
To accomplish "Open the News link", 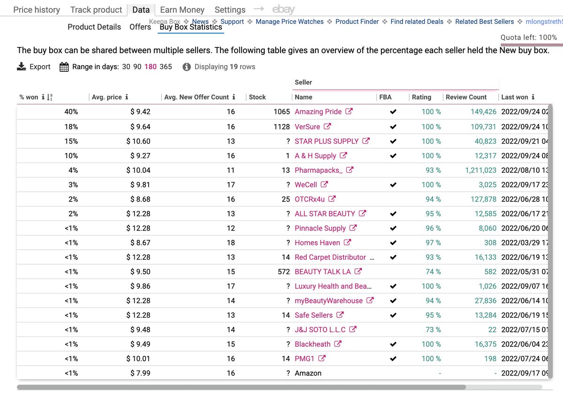I will point(200,22).
